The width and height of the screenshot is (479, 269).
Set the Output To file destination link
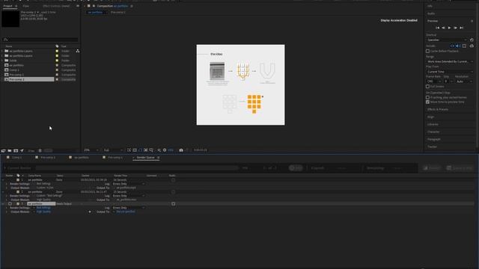pos(126,211)
